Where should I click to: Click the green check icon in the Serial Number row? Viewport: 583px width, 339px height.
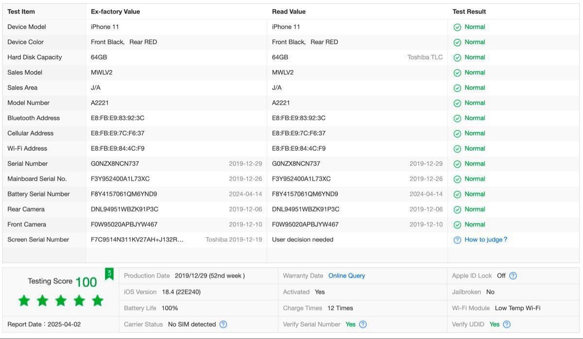click(457, 164)
